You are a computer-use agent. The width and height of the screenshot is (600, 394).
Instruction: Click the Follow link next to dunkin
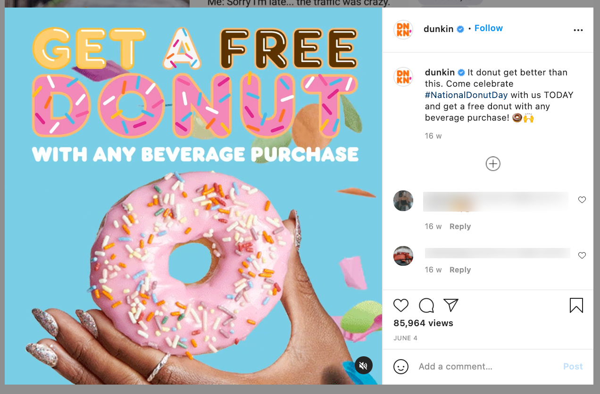tap(489, 28)
